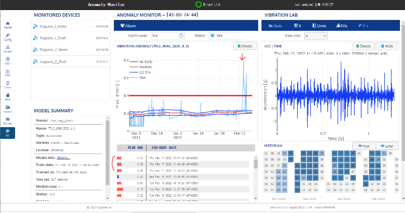Open the Alarm tab in the anomaly monitor
Image resolution: width=405 pixels, height=213 pixels.
click(x=128, y=26)
